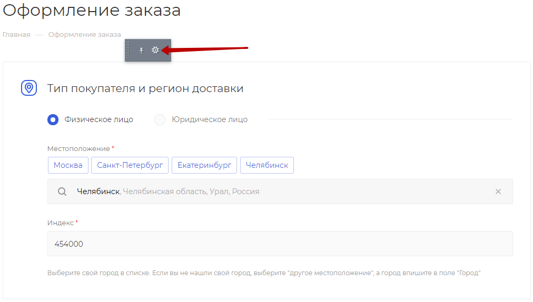Click the Местоположение field label

78,149
